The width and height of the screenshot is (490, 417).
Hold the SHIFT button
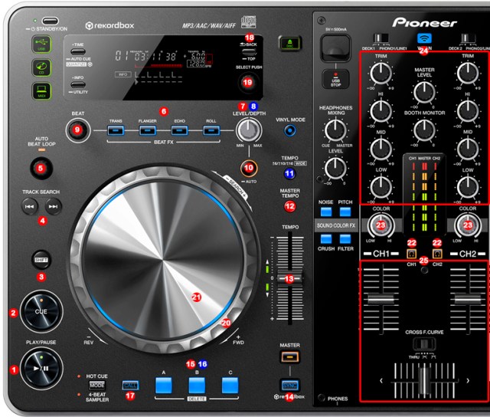coord(41,260)
